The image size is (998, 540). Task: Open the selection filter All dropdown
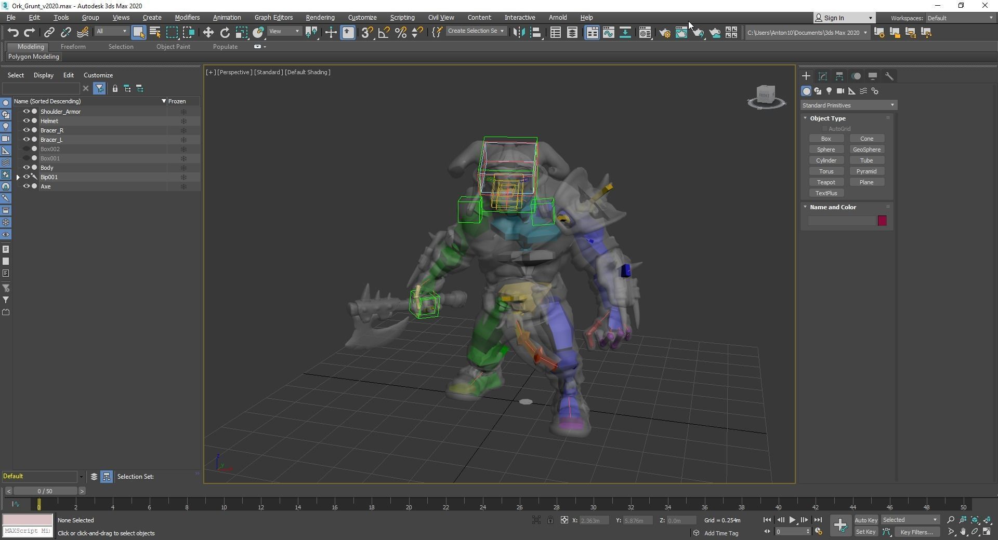111,32
